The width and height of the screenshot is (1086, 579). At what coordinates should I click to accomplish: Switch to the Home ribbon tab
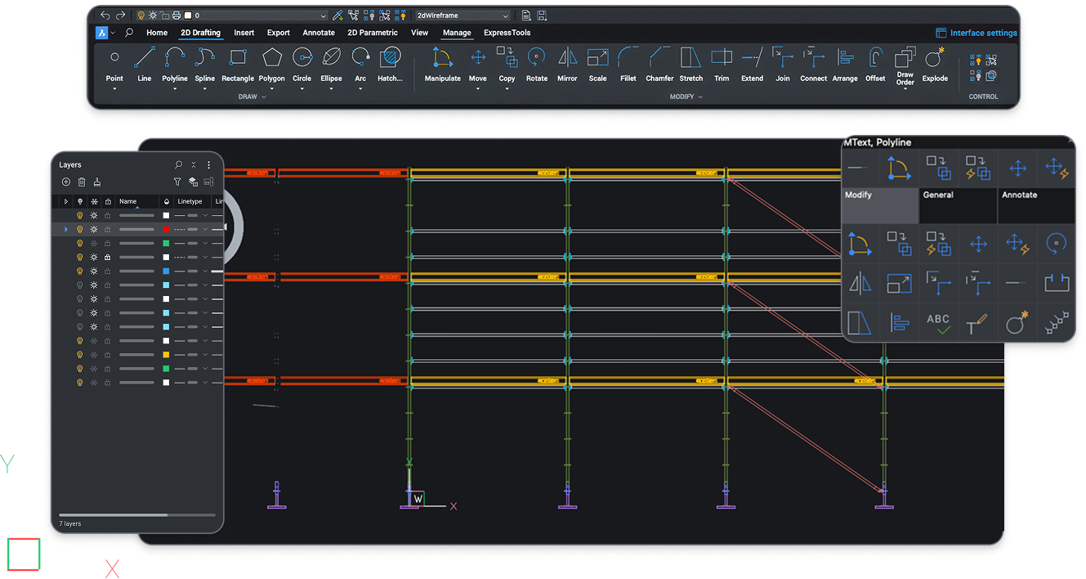pos(157,33)
